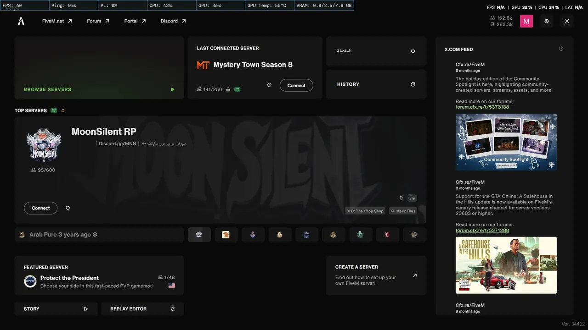Select the teal crest server icon
The image size is (588, 330).
pyautogui.click(x=360, y=235)
